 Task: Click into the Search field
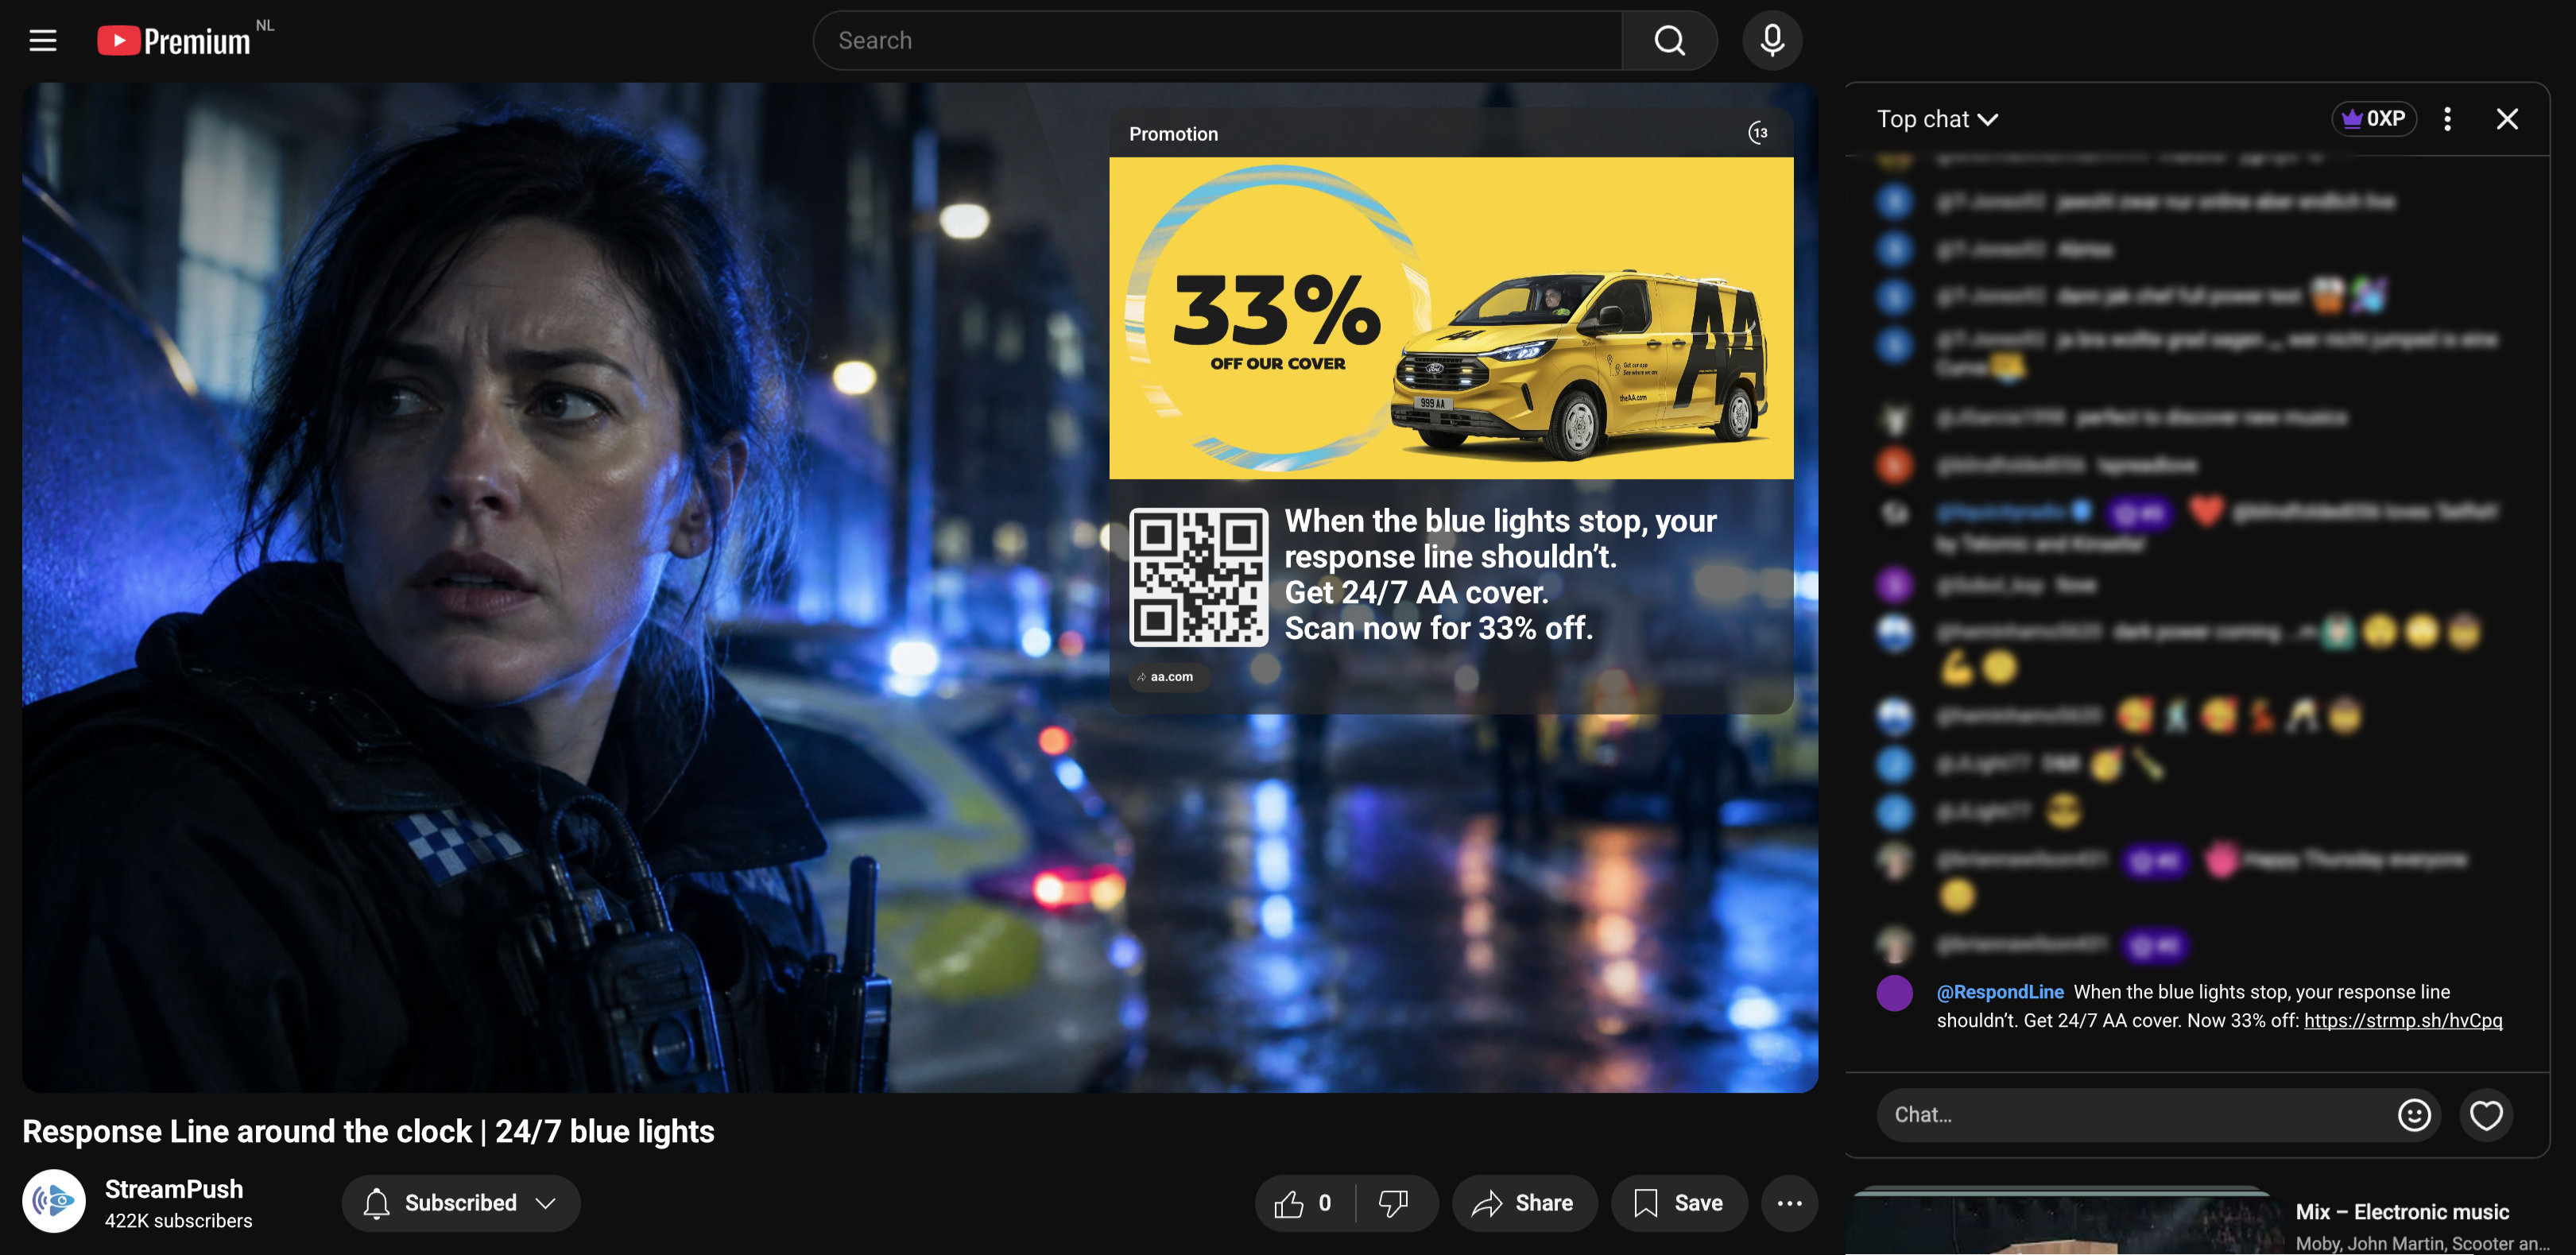point(1217,40)
